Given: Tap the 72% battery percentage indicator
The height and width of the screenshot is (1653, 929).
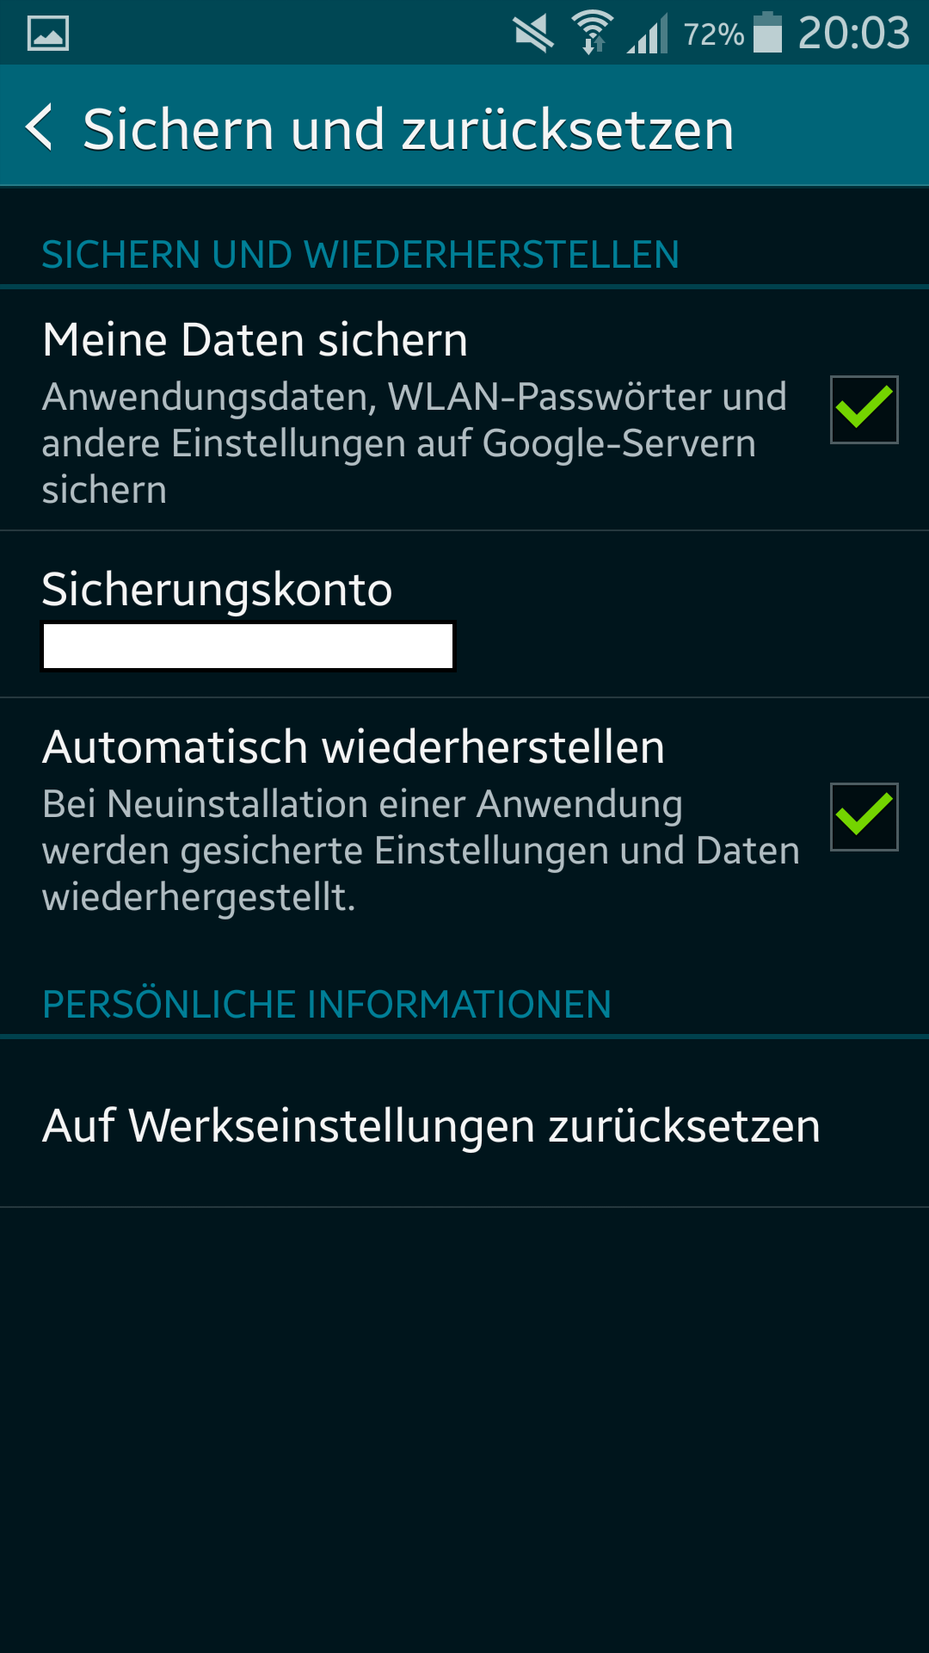Looking at the screenshot, I should [x=713, y=34].
